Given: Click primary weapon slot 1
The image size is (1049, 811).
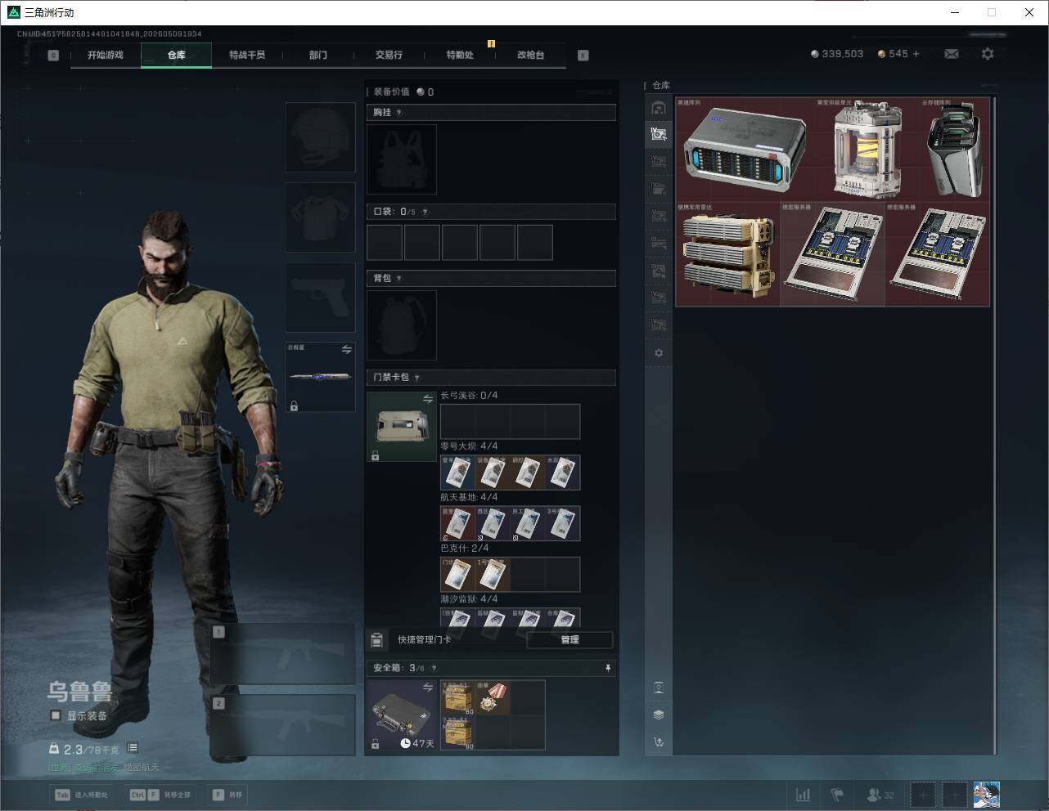Looking at the screenshot, I should pos(283,654).
